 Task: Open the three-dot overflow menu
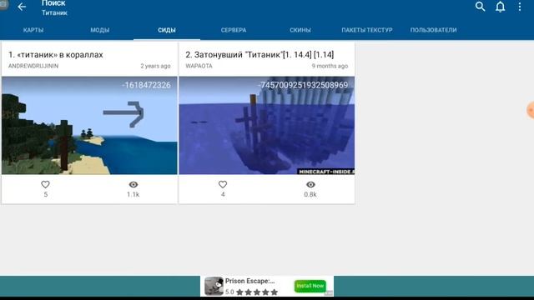coord(520,7)
